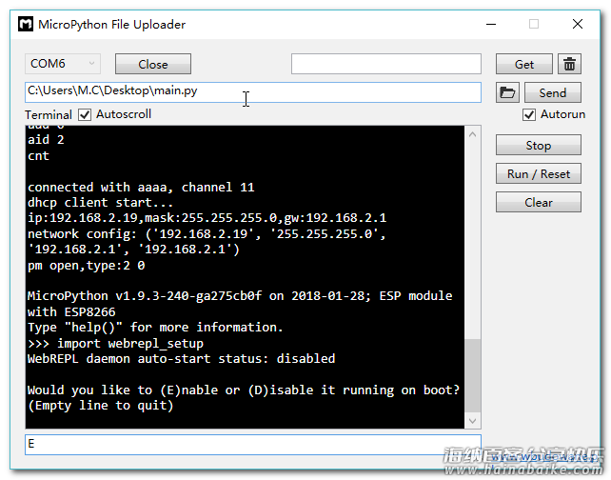This screenshot has width=611, height=480.
Task: Click the 'pm open,type:2 0' terminal line
Action: tap(86, 266)
